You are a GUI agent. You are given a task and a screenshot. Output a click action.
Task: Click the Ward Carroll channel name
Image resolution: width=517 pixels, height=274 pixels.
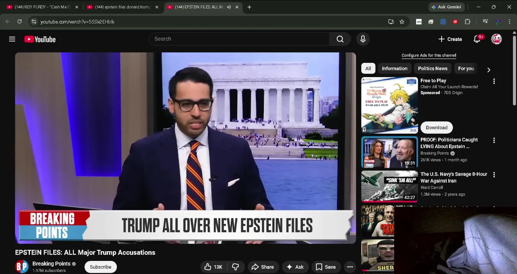pos(432,188)
